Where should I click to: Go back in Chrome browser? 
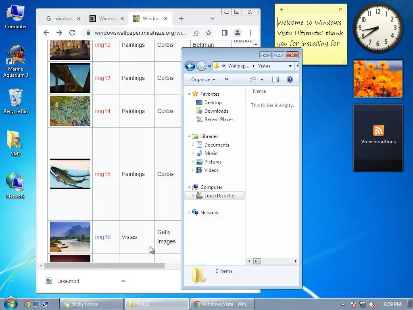coord(46,33)
